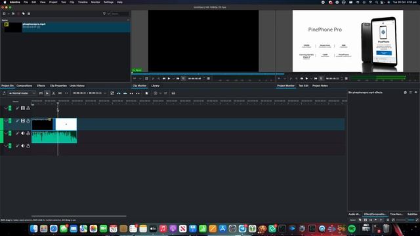The height and width of the screenshot is (236, 420).
Task: Open the Undo History tab
Action: click(x=77, y=86)
